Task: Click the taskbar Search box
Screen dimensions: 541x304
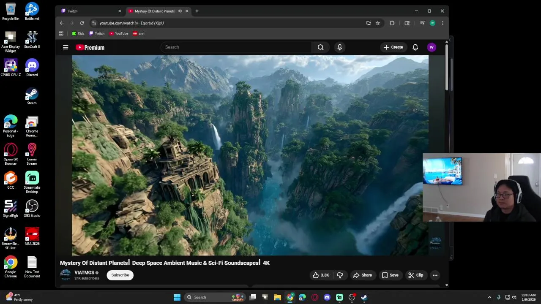Action: 215,297
